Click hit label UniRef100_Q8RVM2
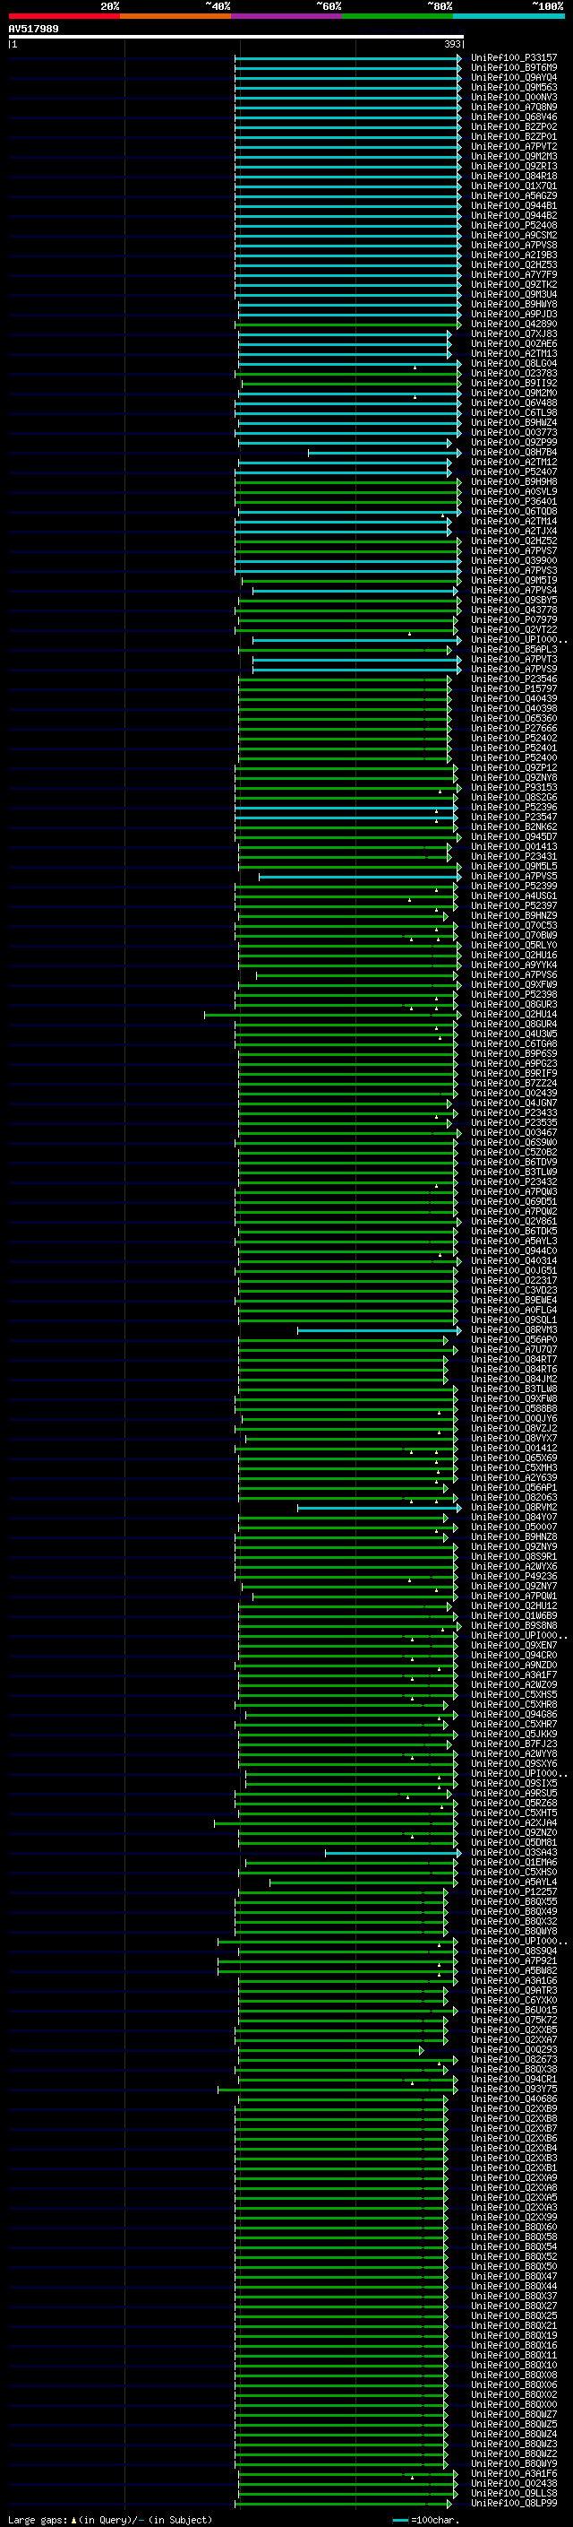This screenshot has height=2527, width=573. click(x=513, y=1508)
